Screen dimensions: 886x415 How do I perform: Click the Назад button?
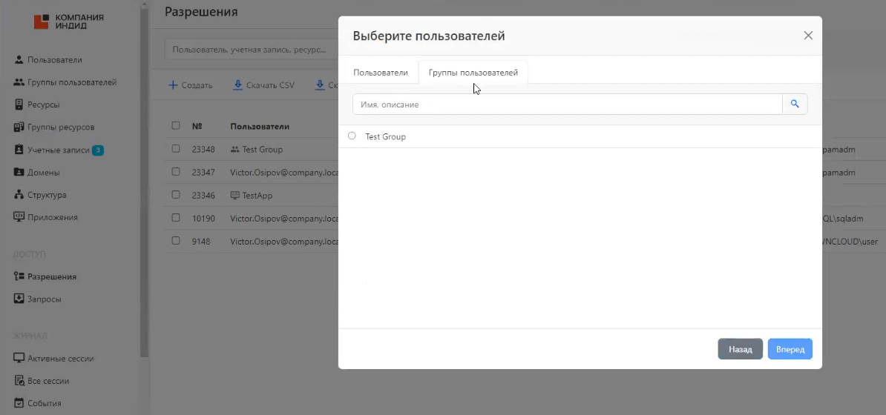point(740,349)
